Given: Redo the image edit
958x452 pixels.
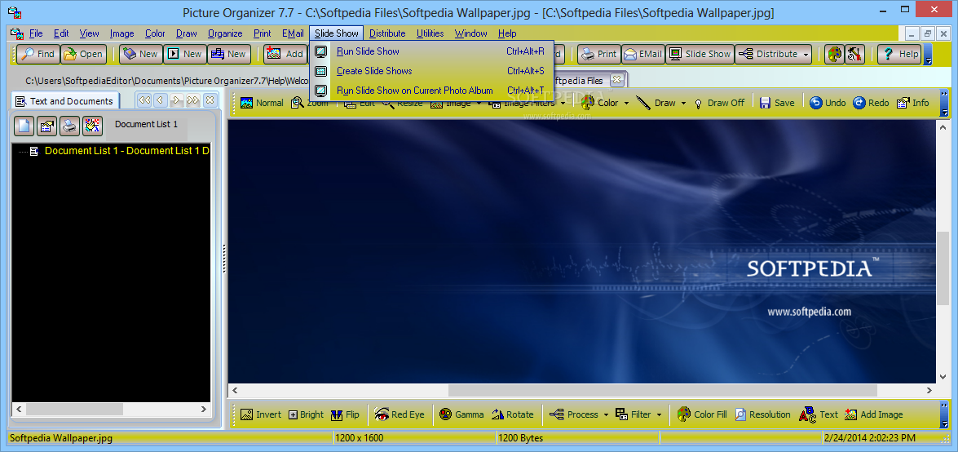Looking at the screenshot, I should [x=872, y=103].
